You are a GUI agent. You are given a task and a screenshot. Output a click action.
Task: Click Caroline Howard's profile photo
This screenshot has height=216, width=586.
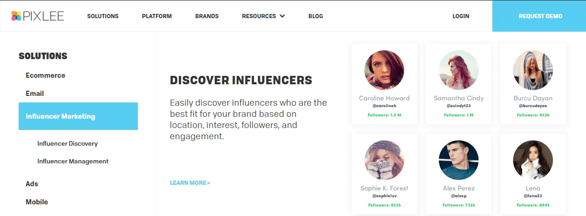[x=384, y=70]
